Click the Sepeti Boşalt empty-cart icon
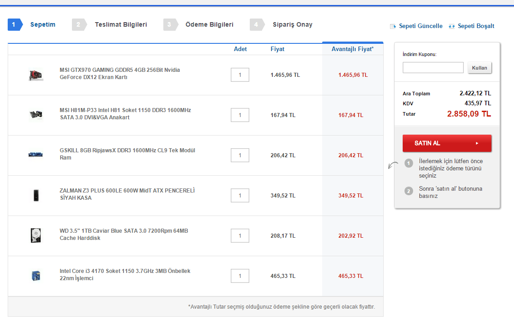The width and height of the screenshot is (514, 324). [x=452, y=26]
